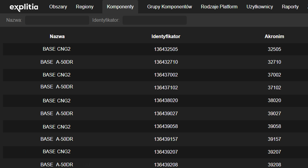Sort by the Identyfikator column header
Image resolution: width=308 pixels, height=168 pixels.
point(166,36)
